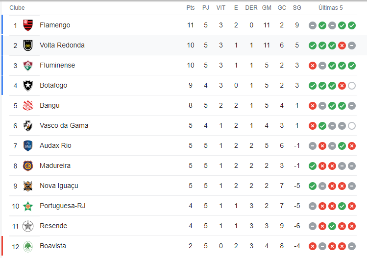
Task: Click the Audax Rio shield crest
Action: (x=28, y=146)
